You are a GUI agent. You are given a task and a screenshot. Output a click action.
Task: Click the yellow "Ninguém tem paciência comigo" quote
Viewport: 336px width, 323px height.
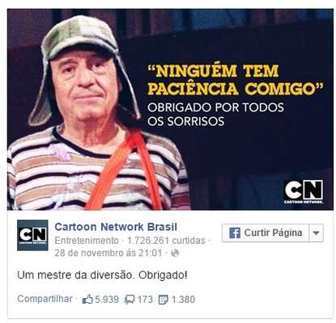[236, 80]
